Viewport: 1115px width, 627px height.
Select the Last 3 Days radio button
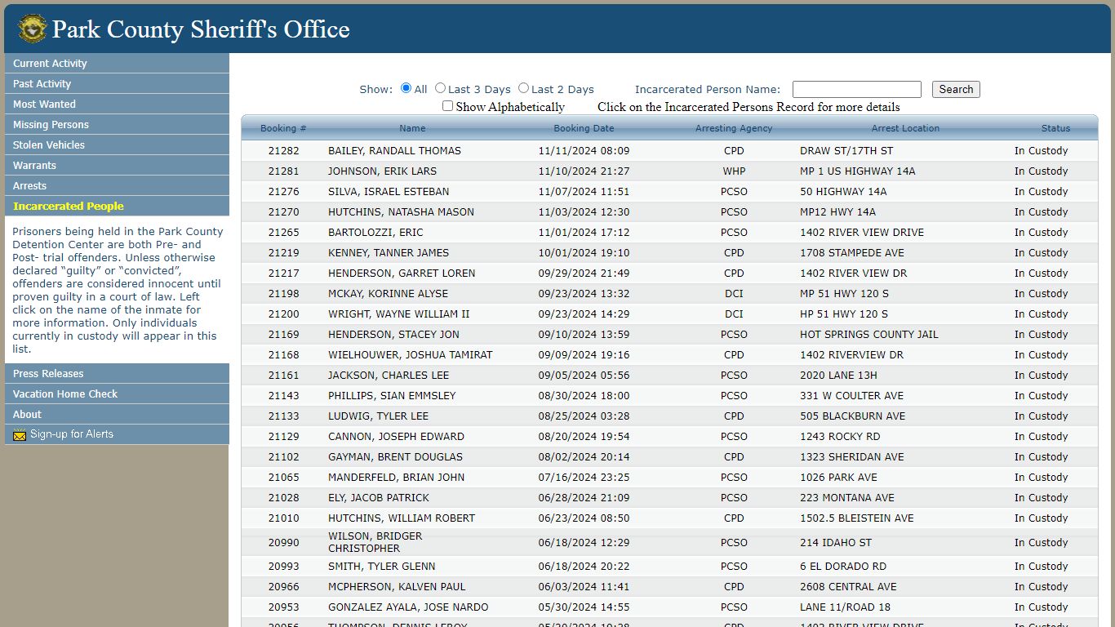coord(440,88)
